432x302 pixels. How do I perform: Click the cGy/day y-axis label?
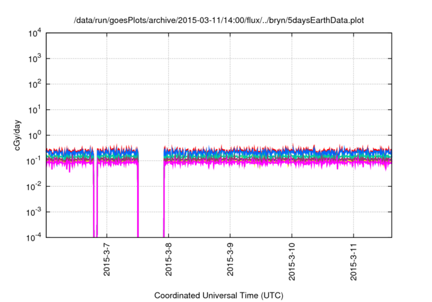(18, 135)
